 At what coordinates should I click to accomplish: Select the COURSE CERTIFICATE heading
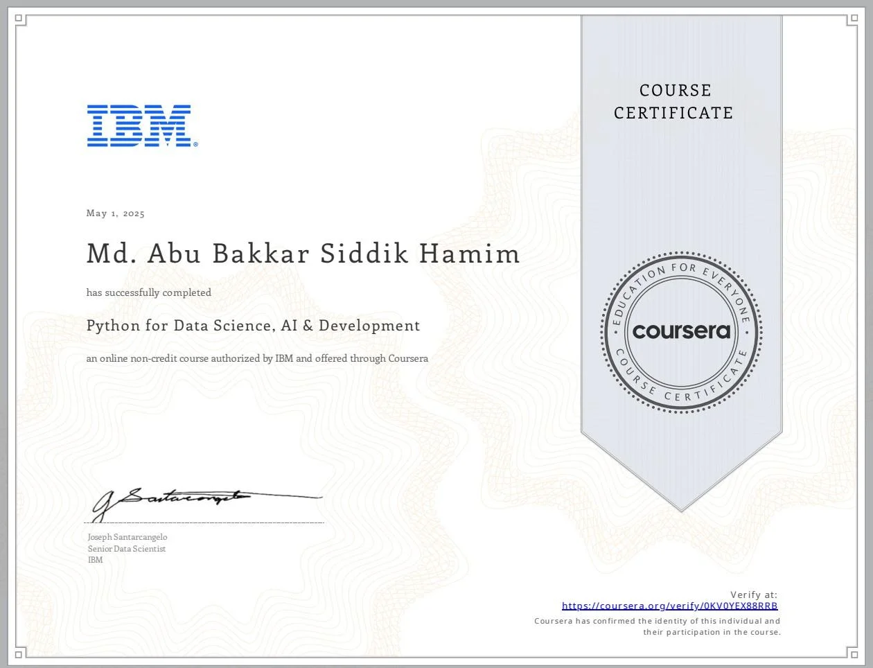673,101
